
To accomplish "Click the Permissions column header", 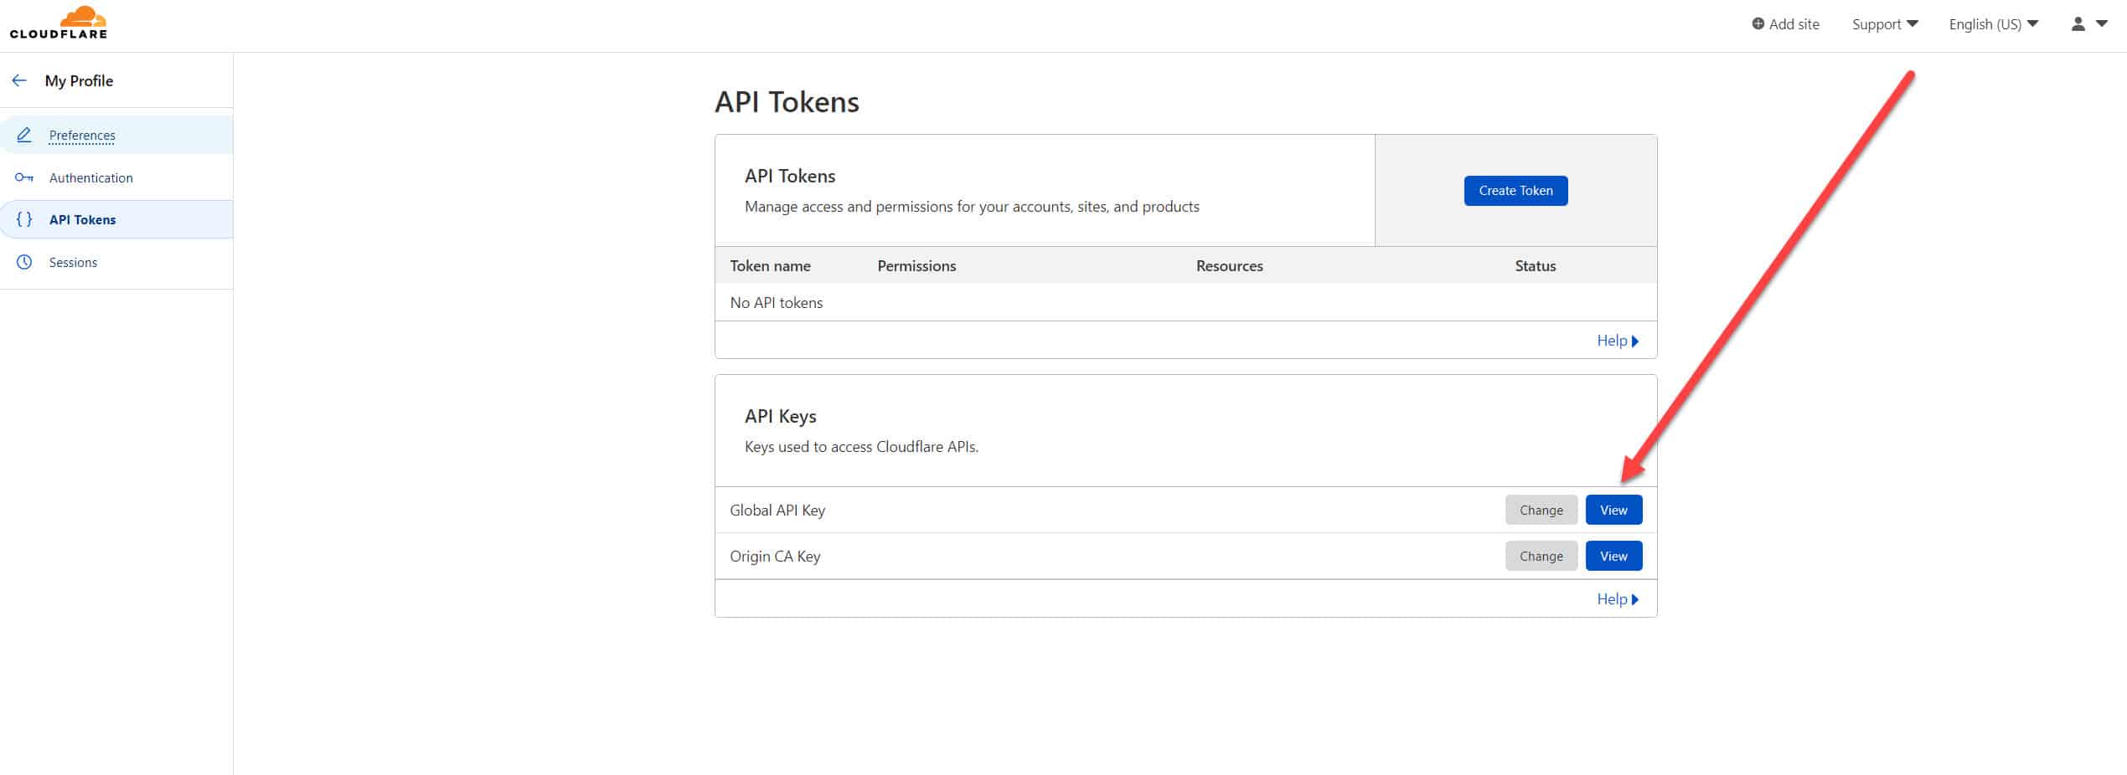I will (916, 266).
